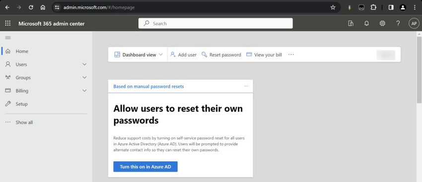Click the Allow users to reset their own passwords heading
Image resolution: width=422 pixels, height=182 pixels.
(178, 115)
